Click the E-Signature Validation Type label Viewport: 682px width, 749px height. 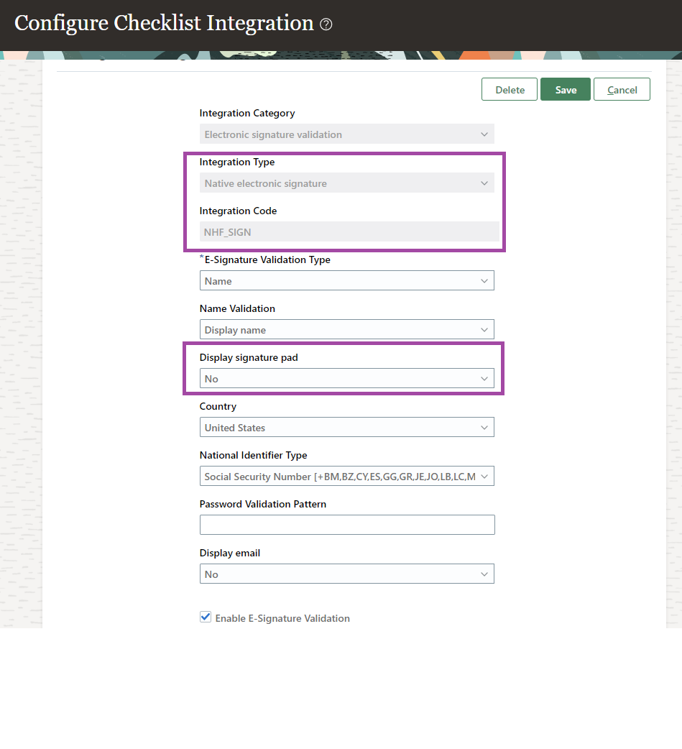coord(267,260)
